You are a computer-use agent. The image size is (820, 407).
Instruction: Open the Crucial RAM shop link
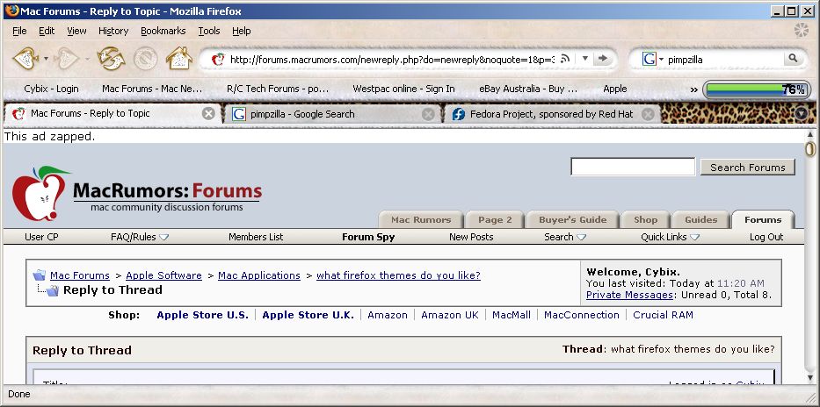click(663, 315)
